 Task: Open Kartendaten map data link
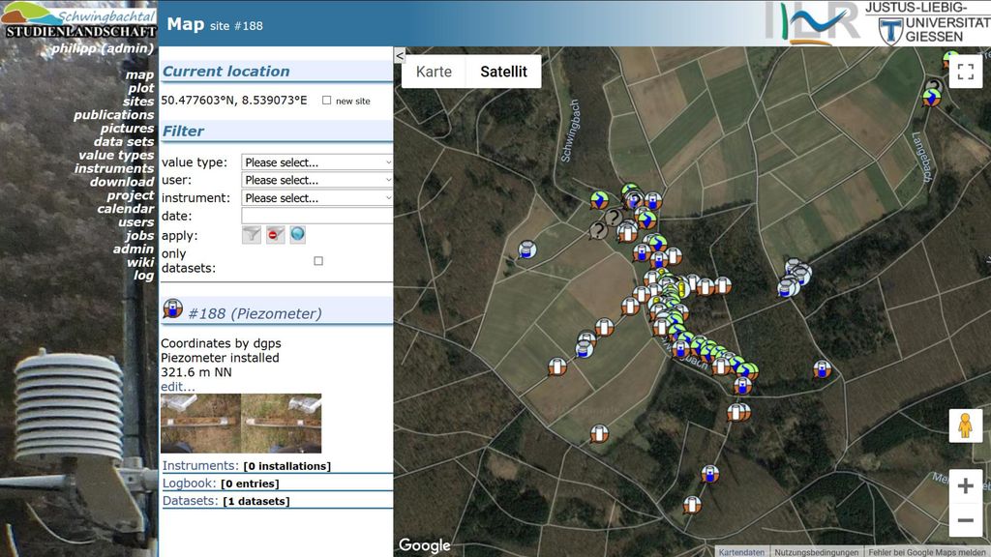point(741,552)
